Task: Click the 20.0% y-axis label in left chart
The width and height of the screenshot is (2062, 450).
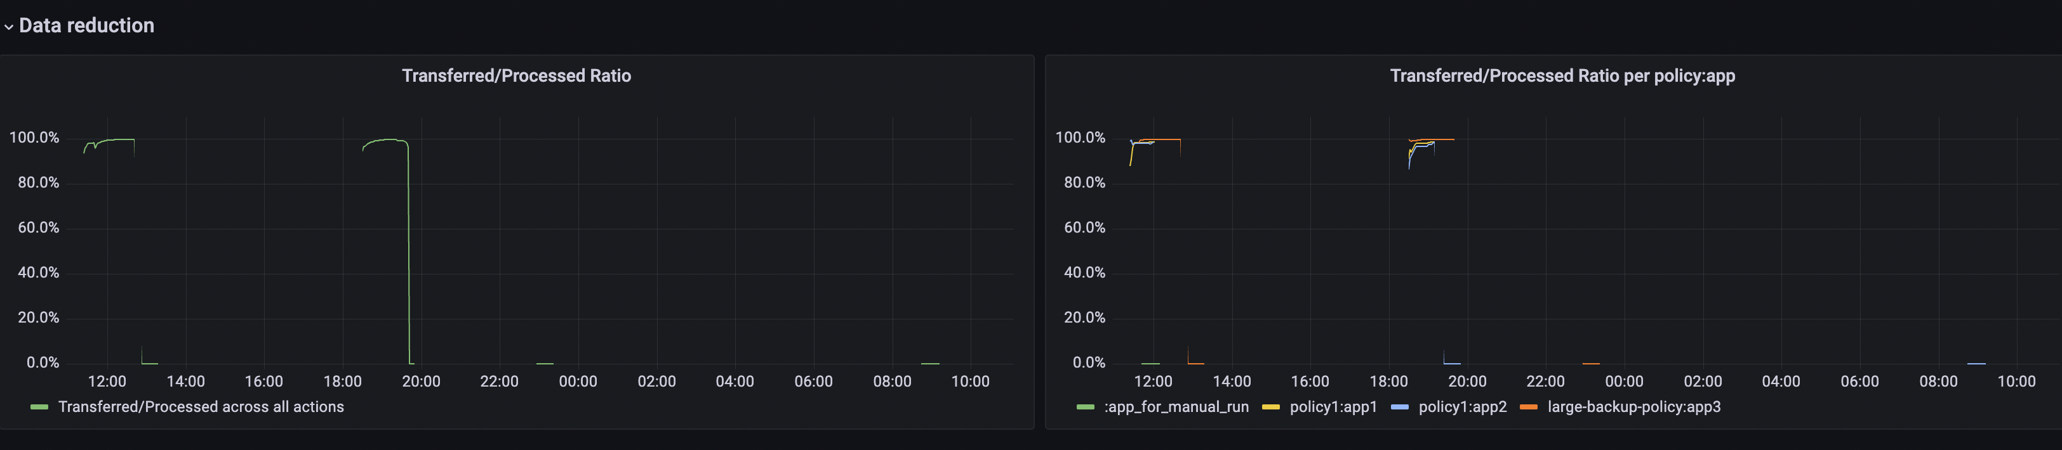Action: pos(39,318)
